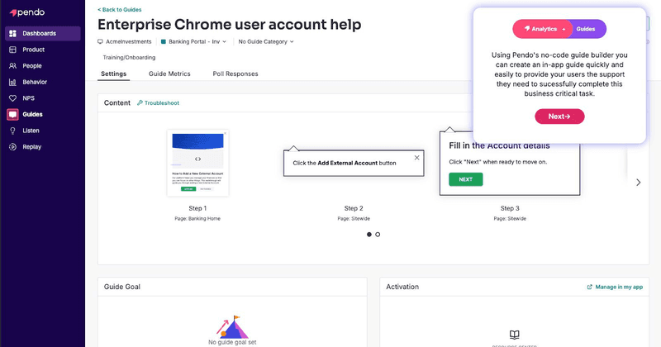Switch to Guides in the Analytics/Guides pill

click(586, 29)
